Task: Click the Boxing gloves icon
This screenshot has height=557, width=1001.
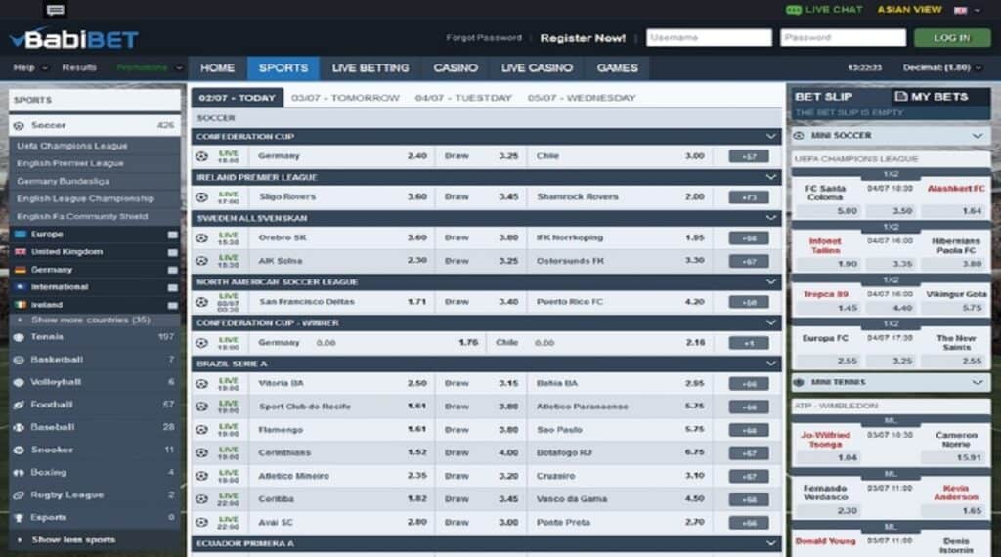Action: pyautogui.click(x=19, y=473)
